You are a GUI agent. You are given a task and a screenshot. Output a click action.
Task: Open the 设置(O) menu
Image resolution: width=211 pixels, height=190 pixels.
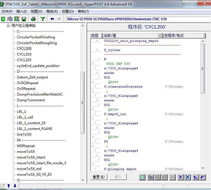(x=68, y=11)
